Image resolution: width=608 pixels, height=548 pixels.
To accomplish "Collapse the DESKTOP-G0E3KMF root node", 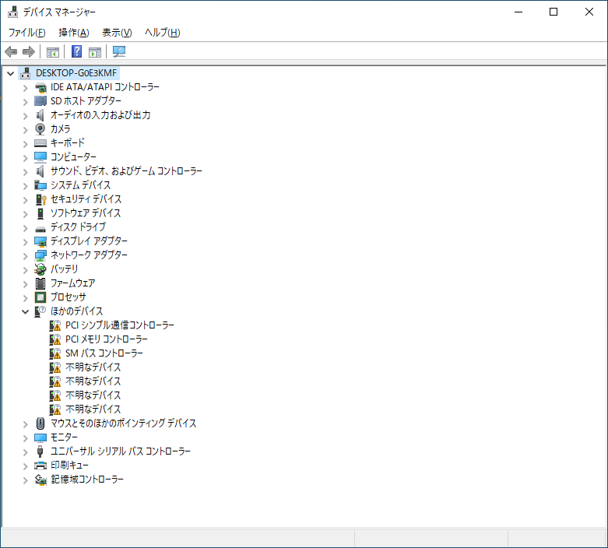I will coord(11,73).
